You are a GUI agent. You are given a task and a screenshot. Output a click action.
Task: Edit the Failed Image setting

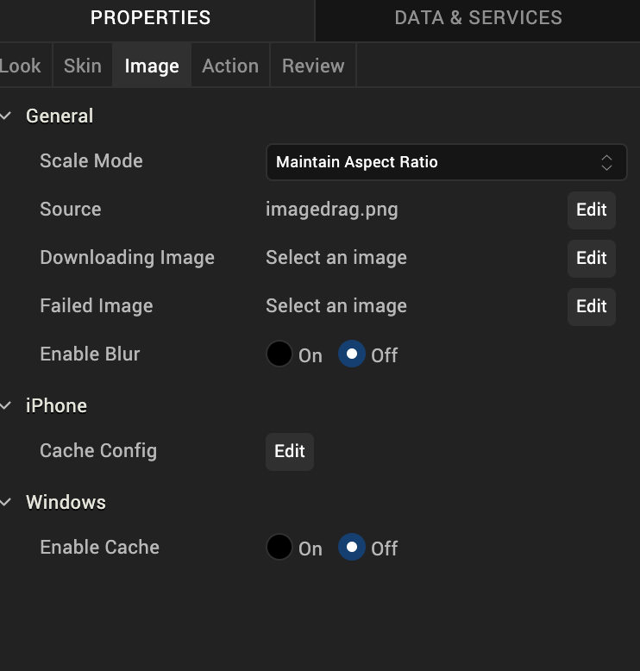pyautogui.click(x=591, y=306)
